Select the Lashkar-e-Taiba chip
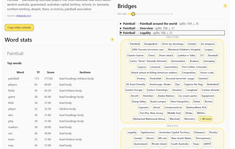The image size is (235, 149). point(186,56)
